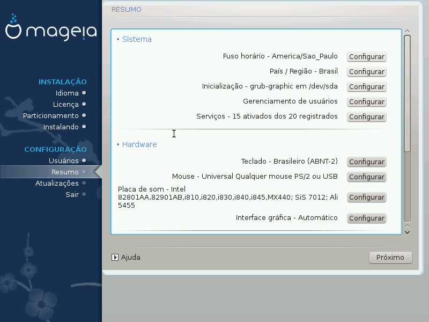429x322 pixels.
Task: Click the status dot beside Instalando
Action: (x=84, y=127)
